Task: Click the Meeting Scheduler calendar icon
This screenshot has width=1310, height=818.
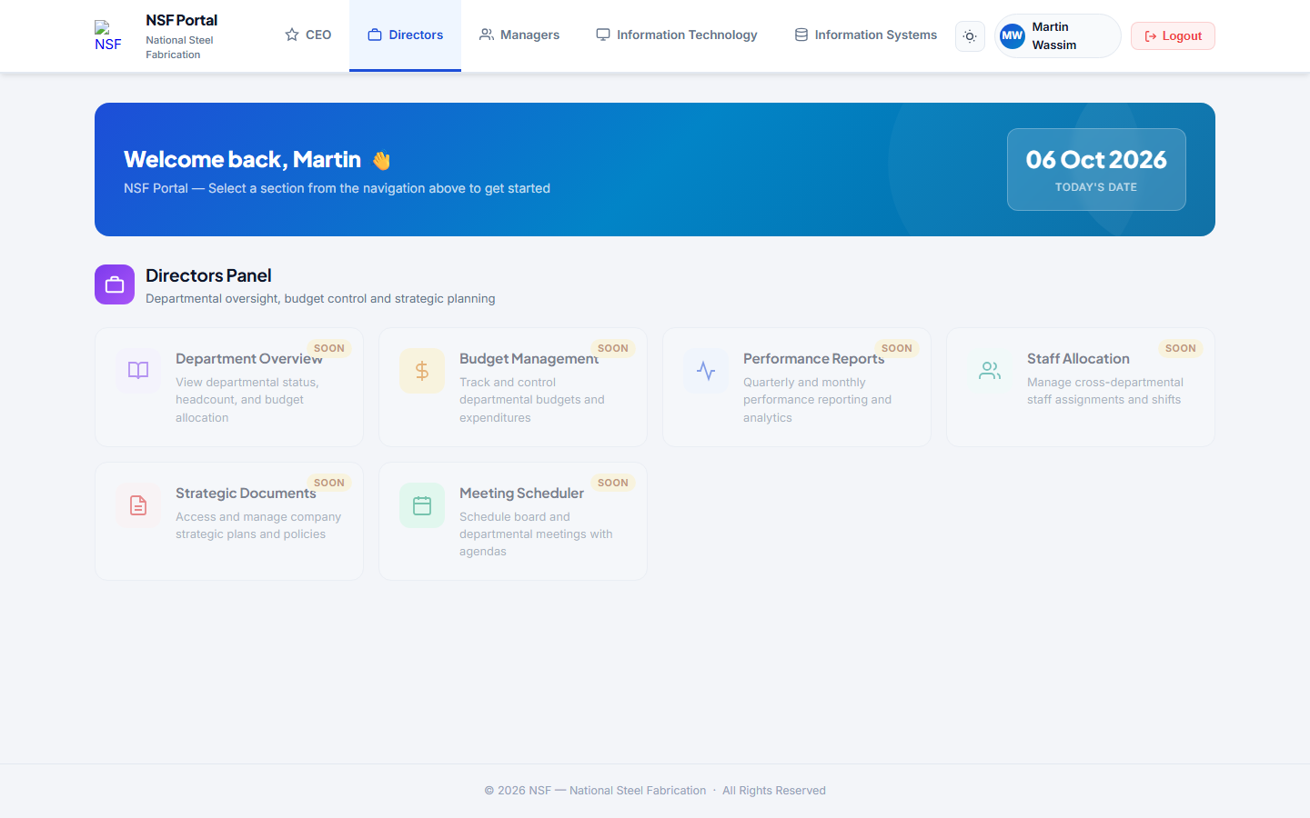Action: (x=422, y=505)
